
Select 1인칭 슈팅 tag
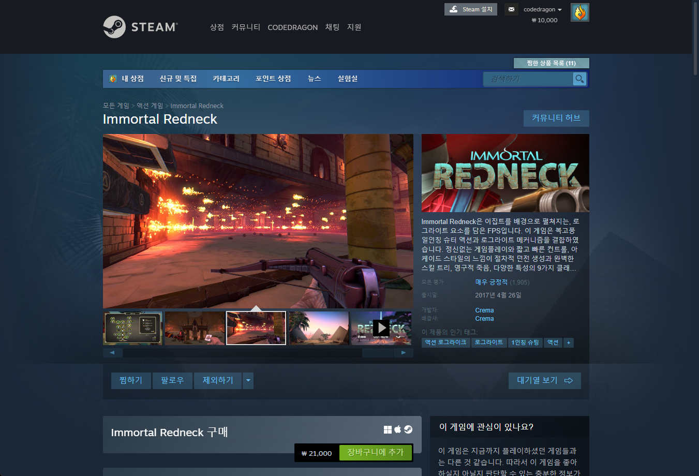click(525, 343)
